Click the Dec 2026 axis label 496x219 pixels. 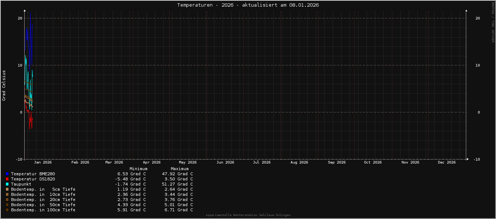(447, 162)
